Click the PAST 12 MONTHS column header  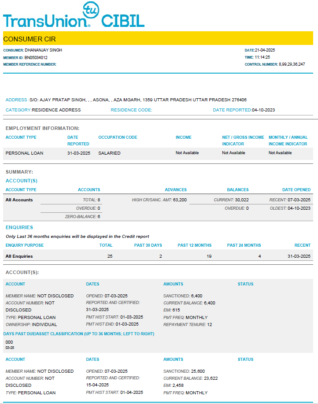[x=194, y=245]
